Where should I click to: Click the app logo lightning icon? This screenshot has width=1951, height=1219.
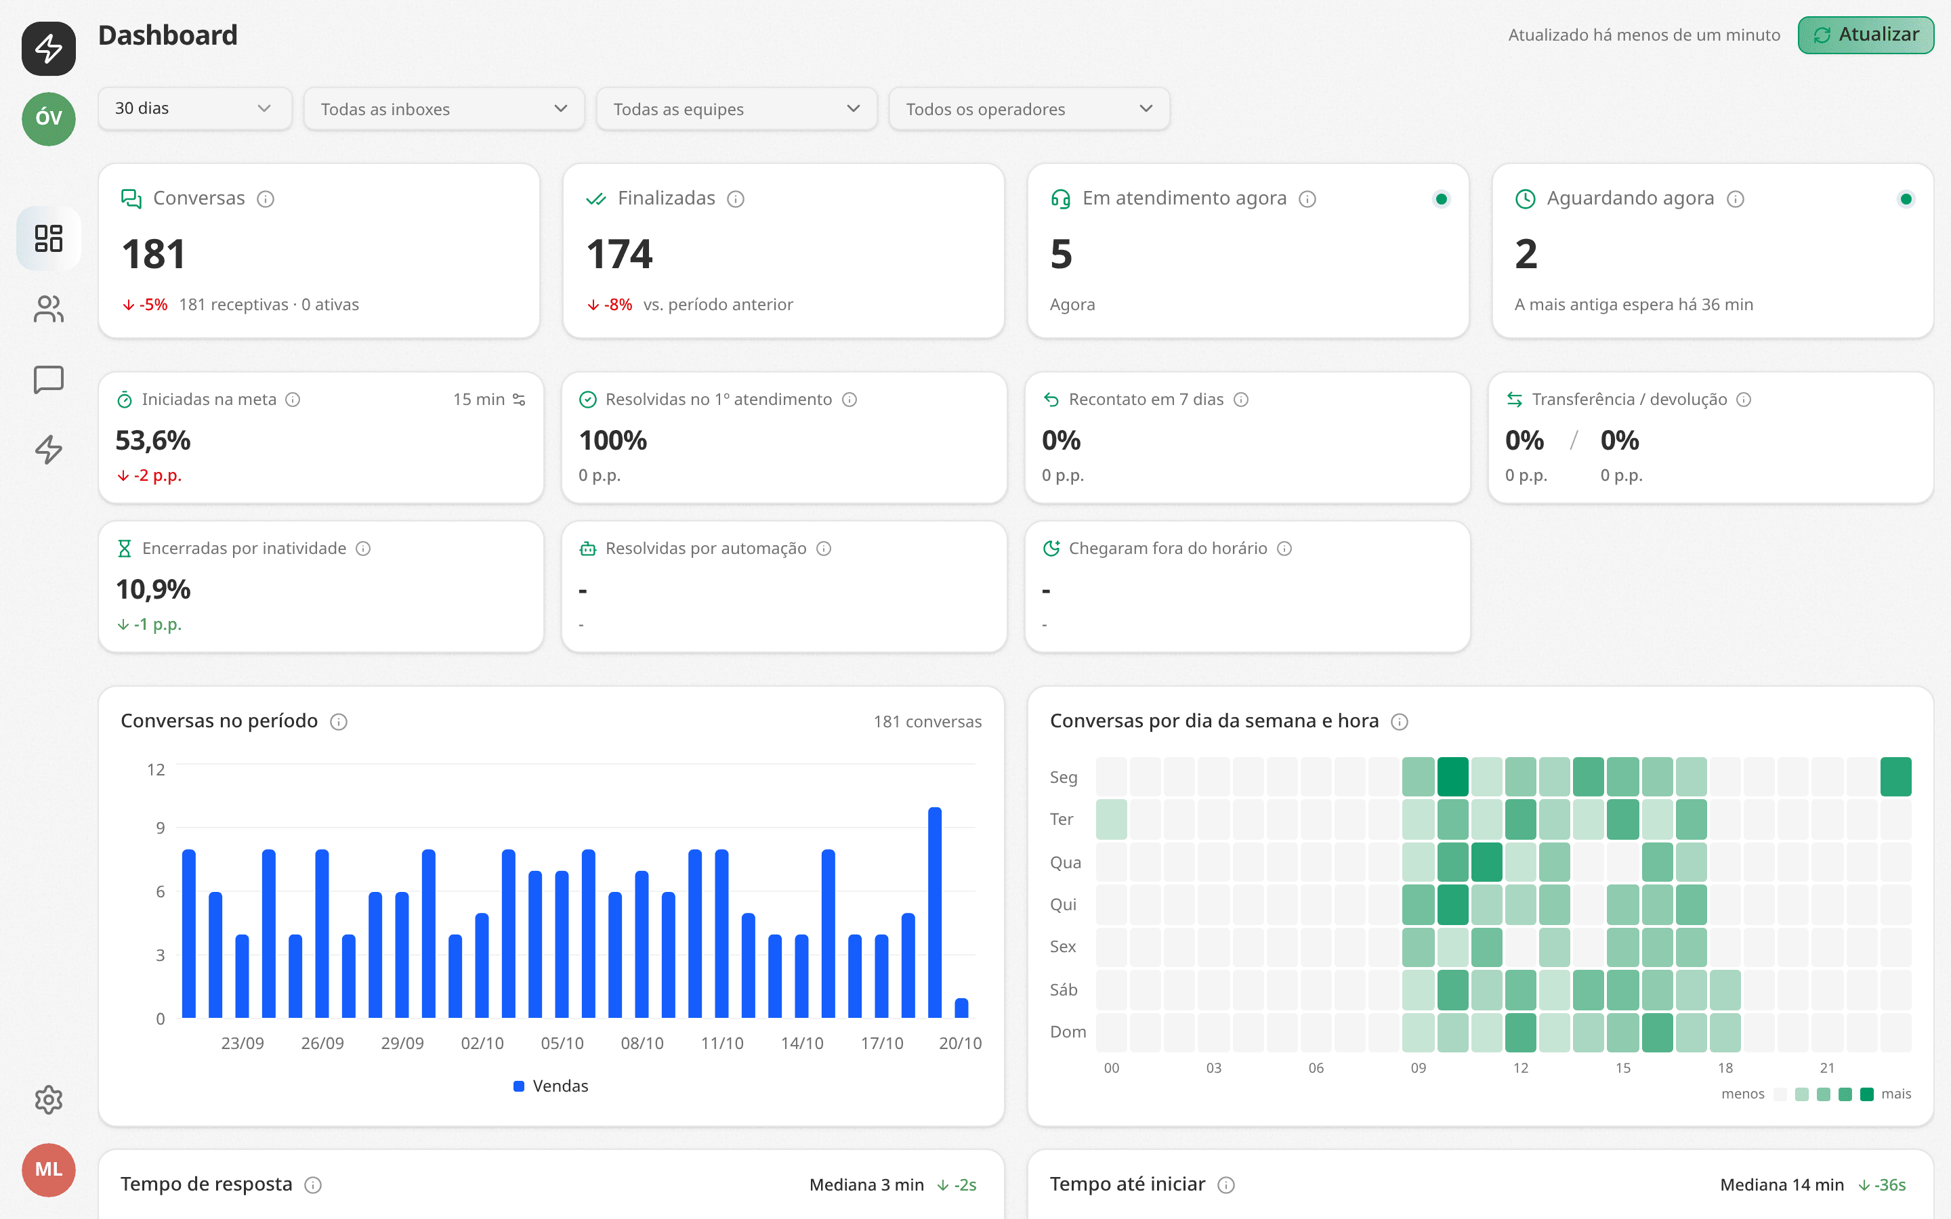(x=48, y=48)
